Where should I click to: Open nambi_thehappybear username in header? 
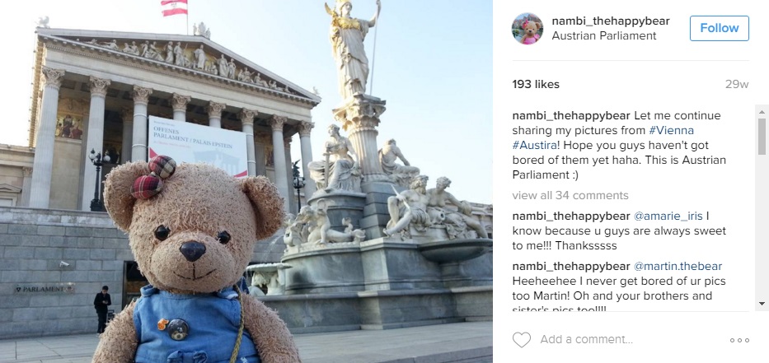[x=611, y=21]
